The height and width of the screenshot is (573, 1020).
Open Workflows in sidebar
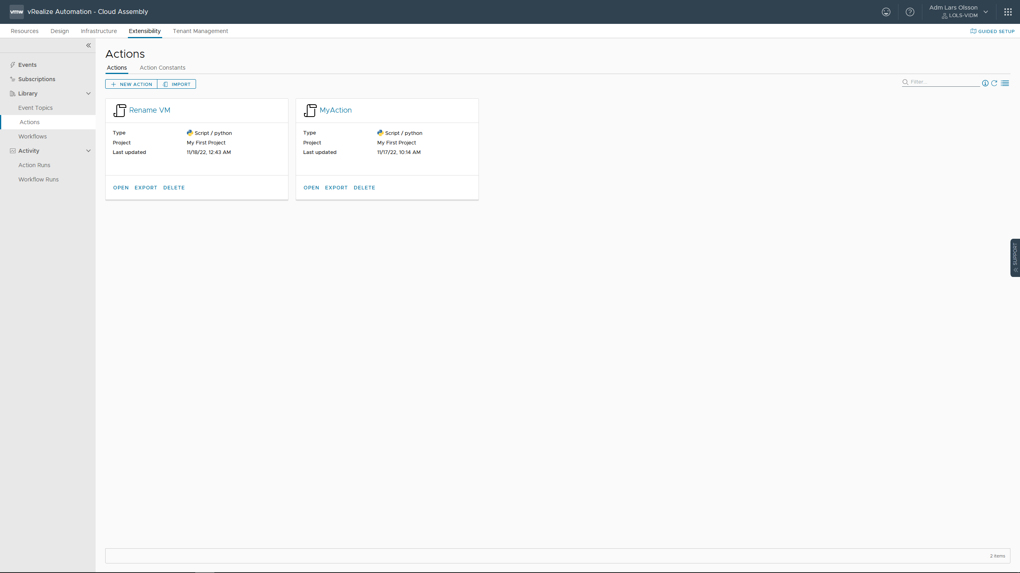click(32, 136)
